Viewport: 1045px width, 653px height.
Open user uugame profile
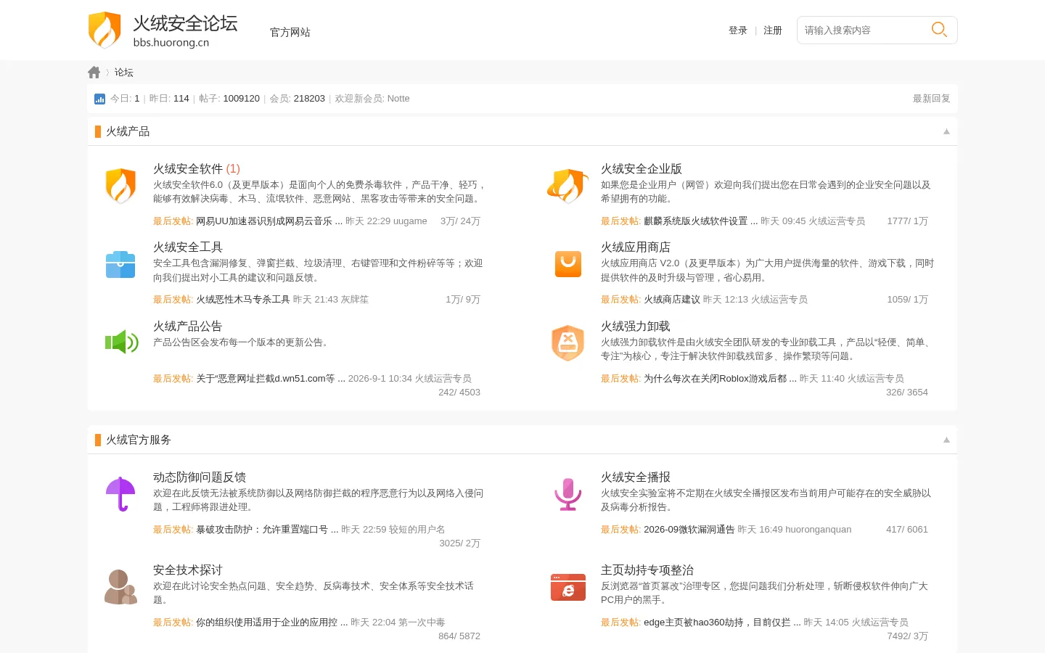411,221
